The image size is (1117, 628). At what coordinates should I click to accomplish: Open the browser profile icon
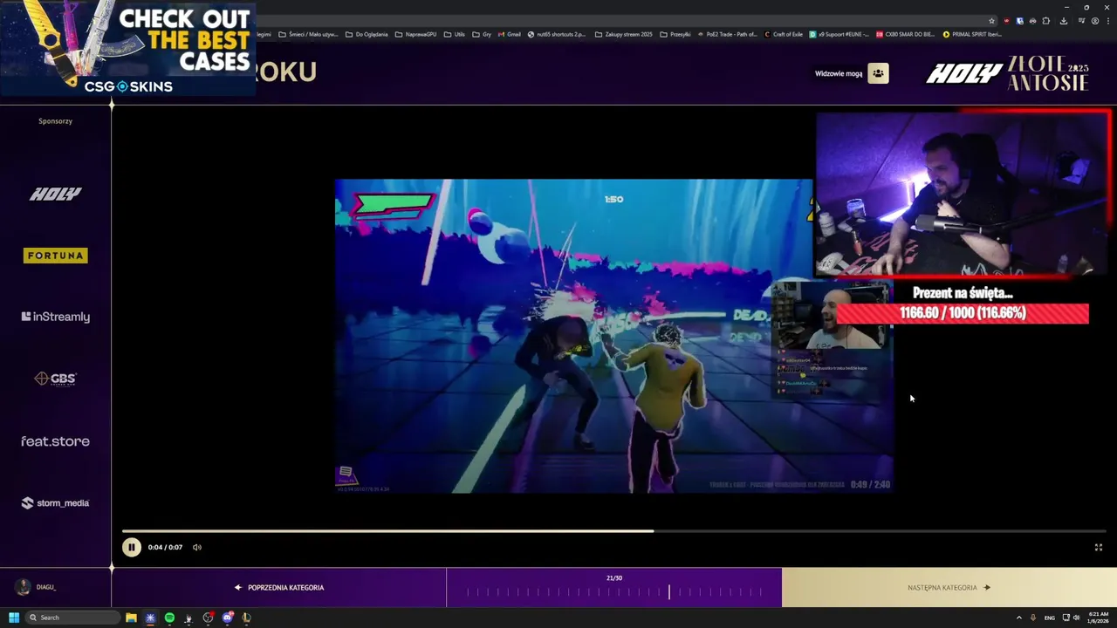(1095, 21)
